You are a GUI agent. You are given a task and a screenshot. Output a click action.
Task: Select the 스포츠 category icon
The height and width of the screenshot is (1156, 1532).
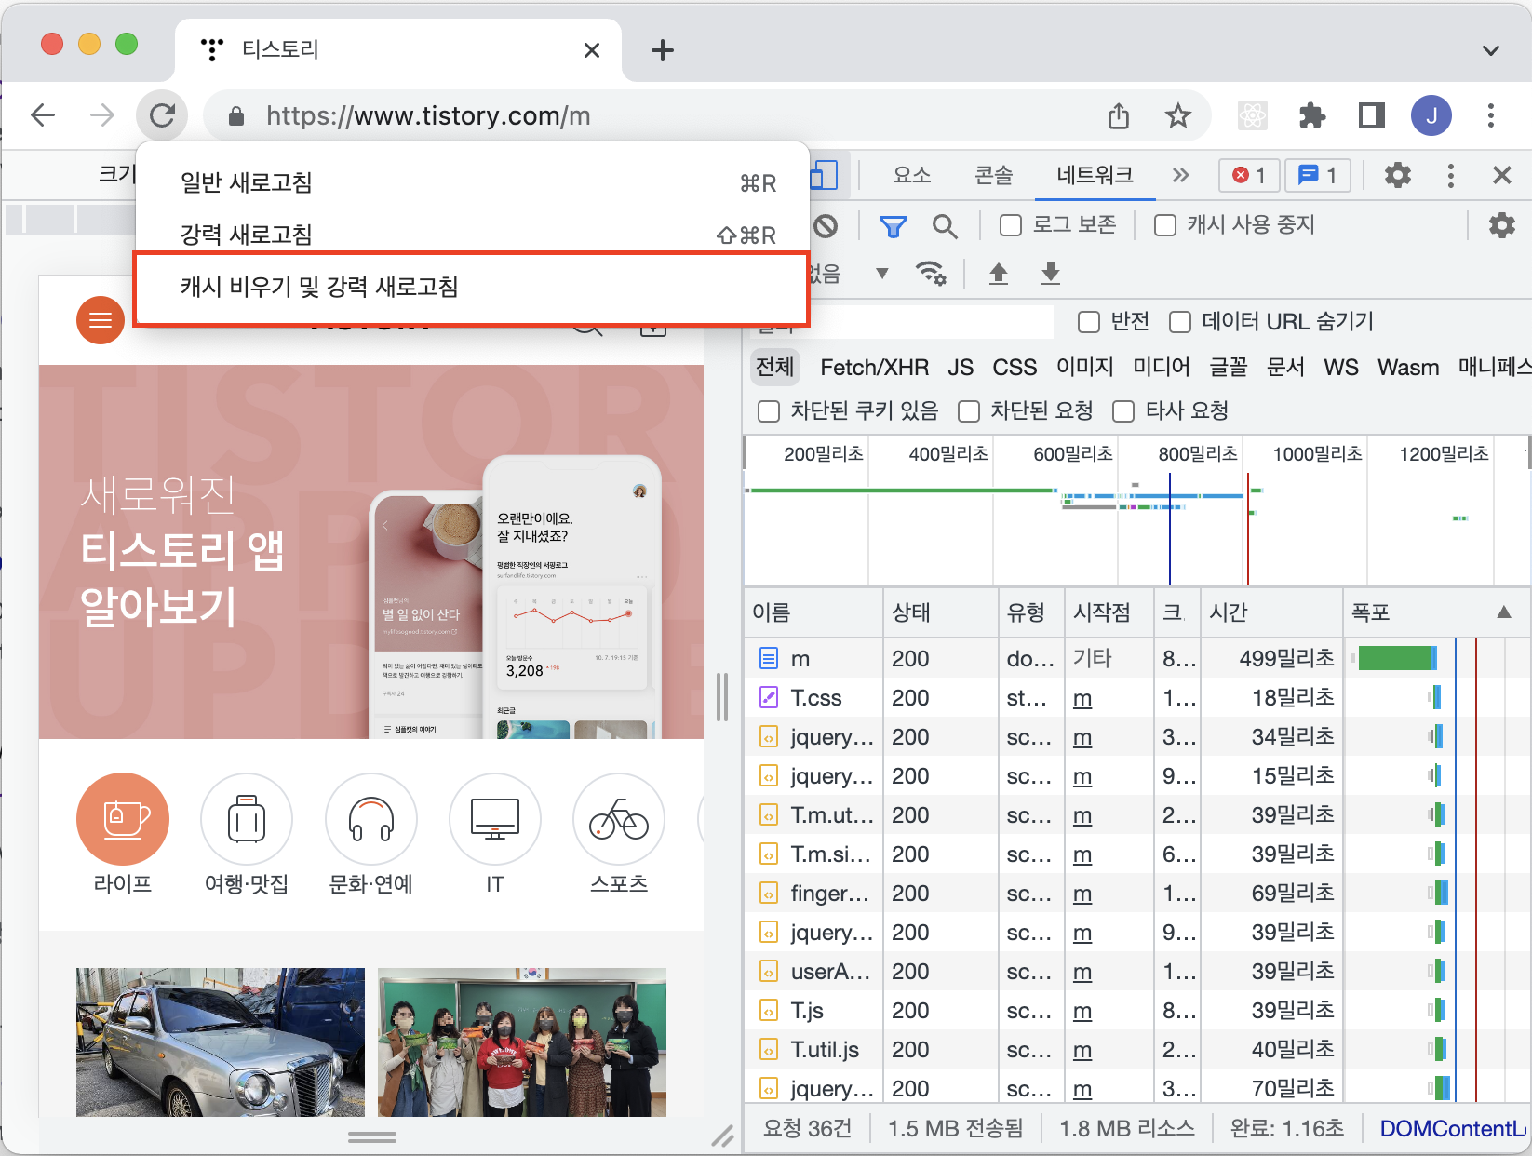(619, 820)
